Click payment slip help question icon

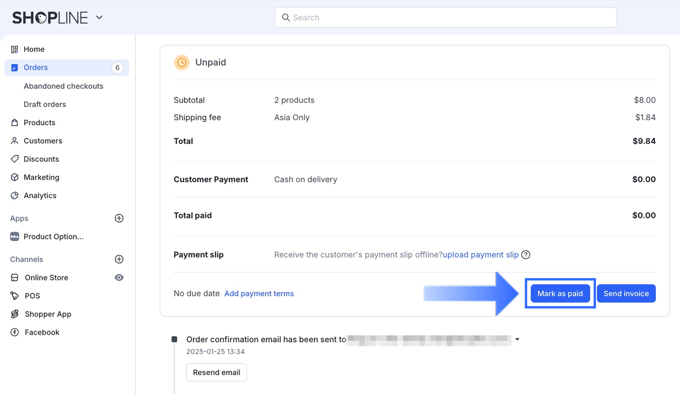[x=526, y=255]
